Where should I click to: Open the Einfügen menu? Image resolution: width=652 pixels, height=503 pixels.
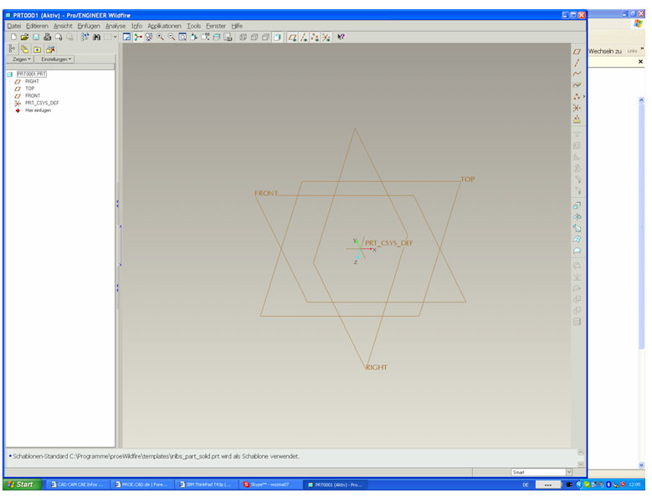[x=89, y=26]
